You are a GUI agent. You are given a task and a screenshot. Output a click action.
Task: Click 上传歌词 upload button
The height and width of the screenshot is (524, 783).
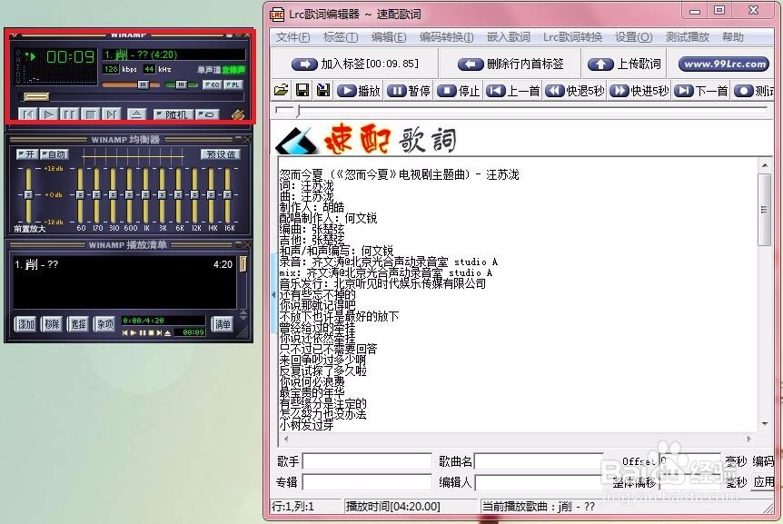tap(624, 64)
